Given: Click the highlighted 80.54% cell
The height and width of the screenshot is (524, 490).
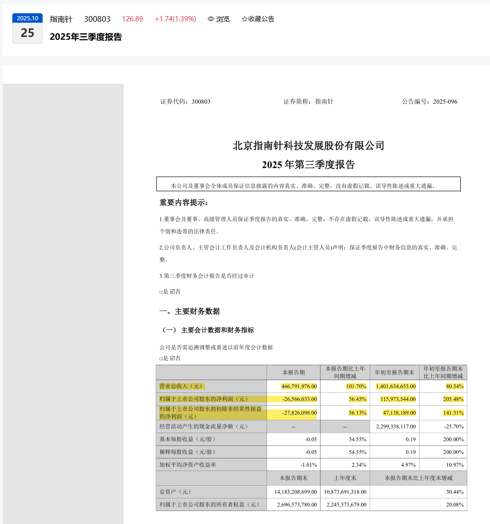Looking at the screenshot, I should click(454, 386).
